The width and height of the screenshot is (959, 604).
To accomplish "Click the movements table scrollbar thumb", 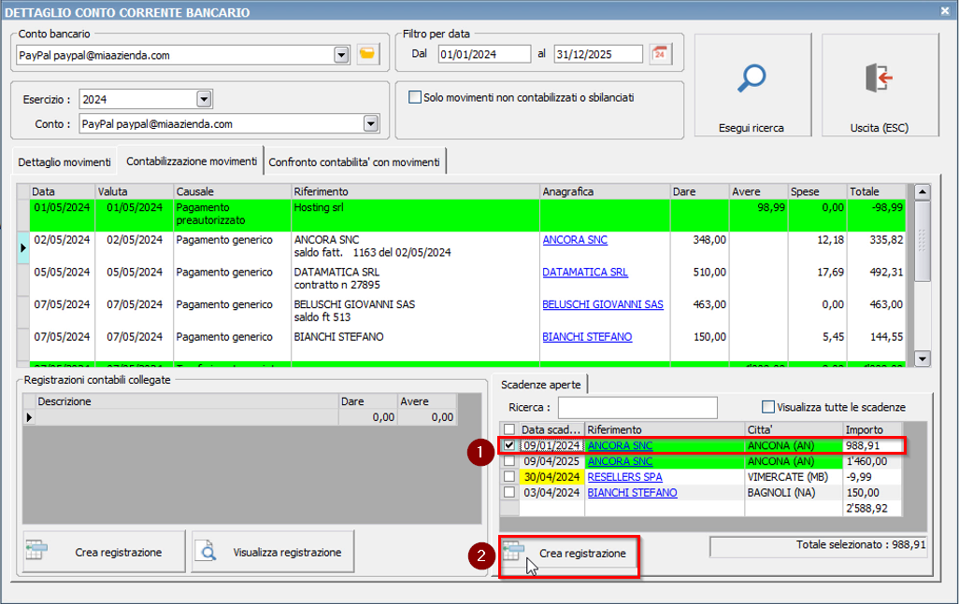I will pos(923,241).
